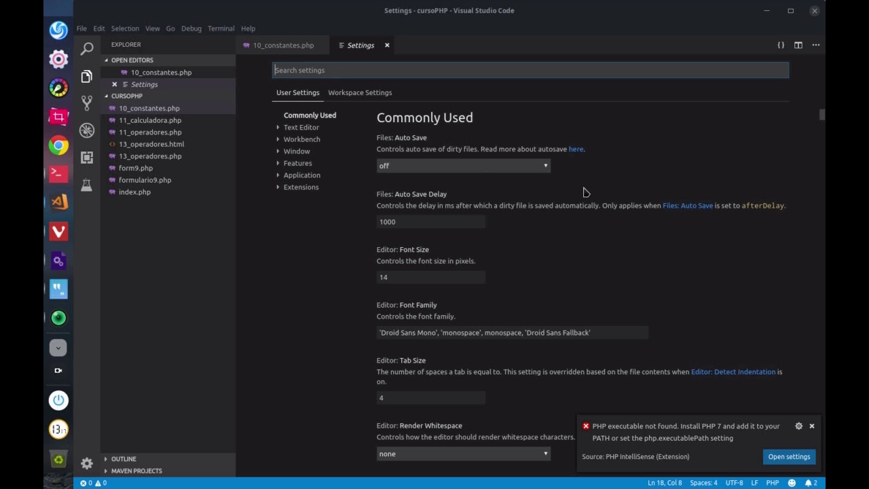Launch Google Chrome from the dock
The image size is (869, 489).
58,145
